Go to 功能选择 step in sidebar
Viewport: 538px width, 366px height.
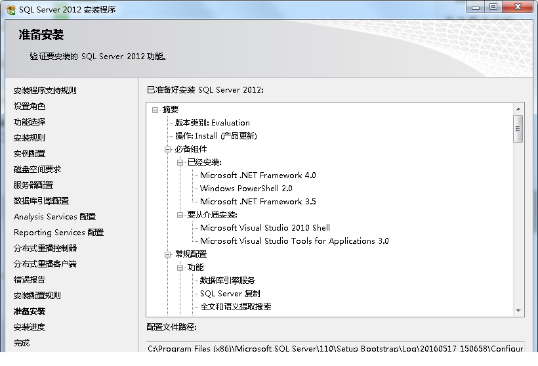click(30, 122)
